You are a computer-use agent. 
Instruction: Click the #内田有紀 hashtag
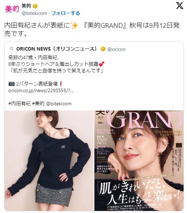[19, 104]
